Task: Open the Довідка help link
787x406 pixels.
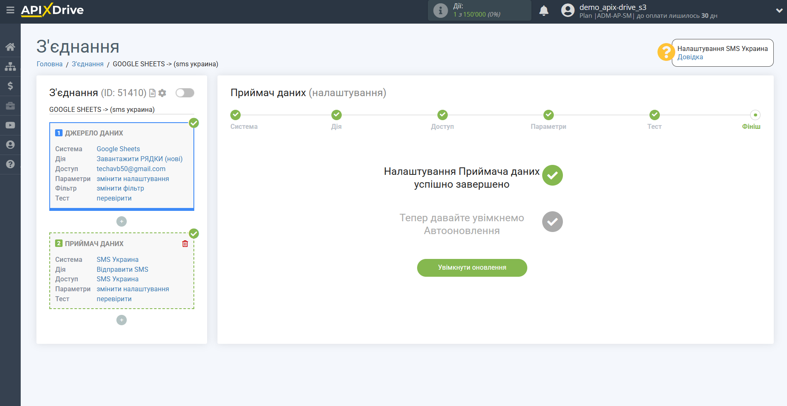Action: tap(690, 57)
